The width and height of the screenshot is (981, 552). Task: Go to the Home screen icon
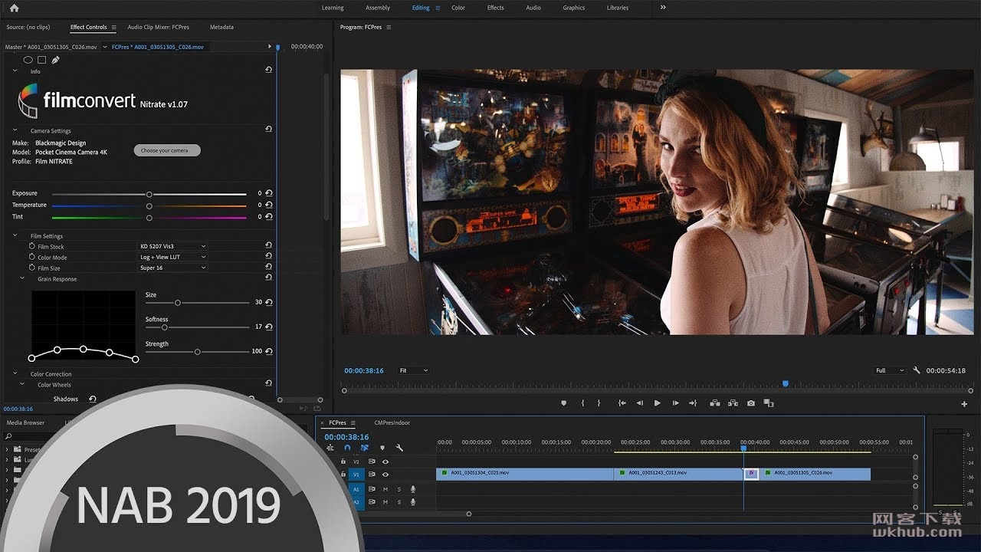click(14, 8)
